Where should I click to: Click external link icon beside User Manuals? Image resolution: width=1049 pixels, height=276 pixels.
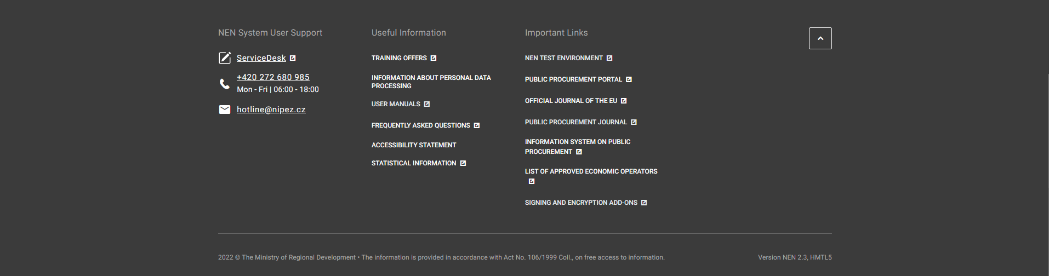click(427, 104)
